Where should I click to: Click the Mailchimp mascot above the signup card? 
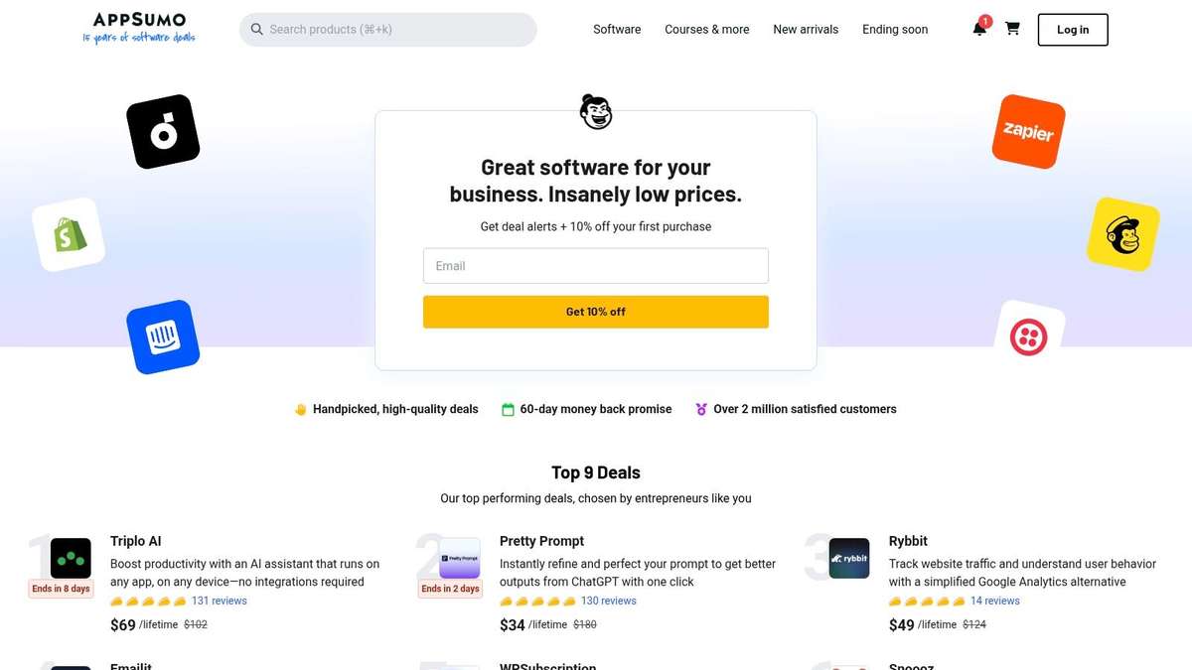pyautogui.click(x=595, y=112)
